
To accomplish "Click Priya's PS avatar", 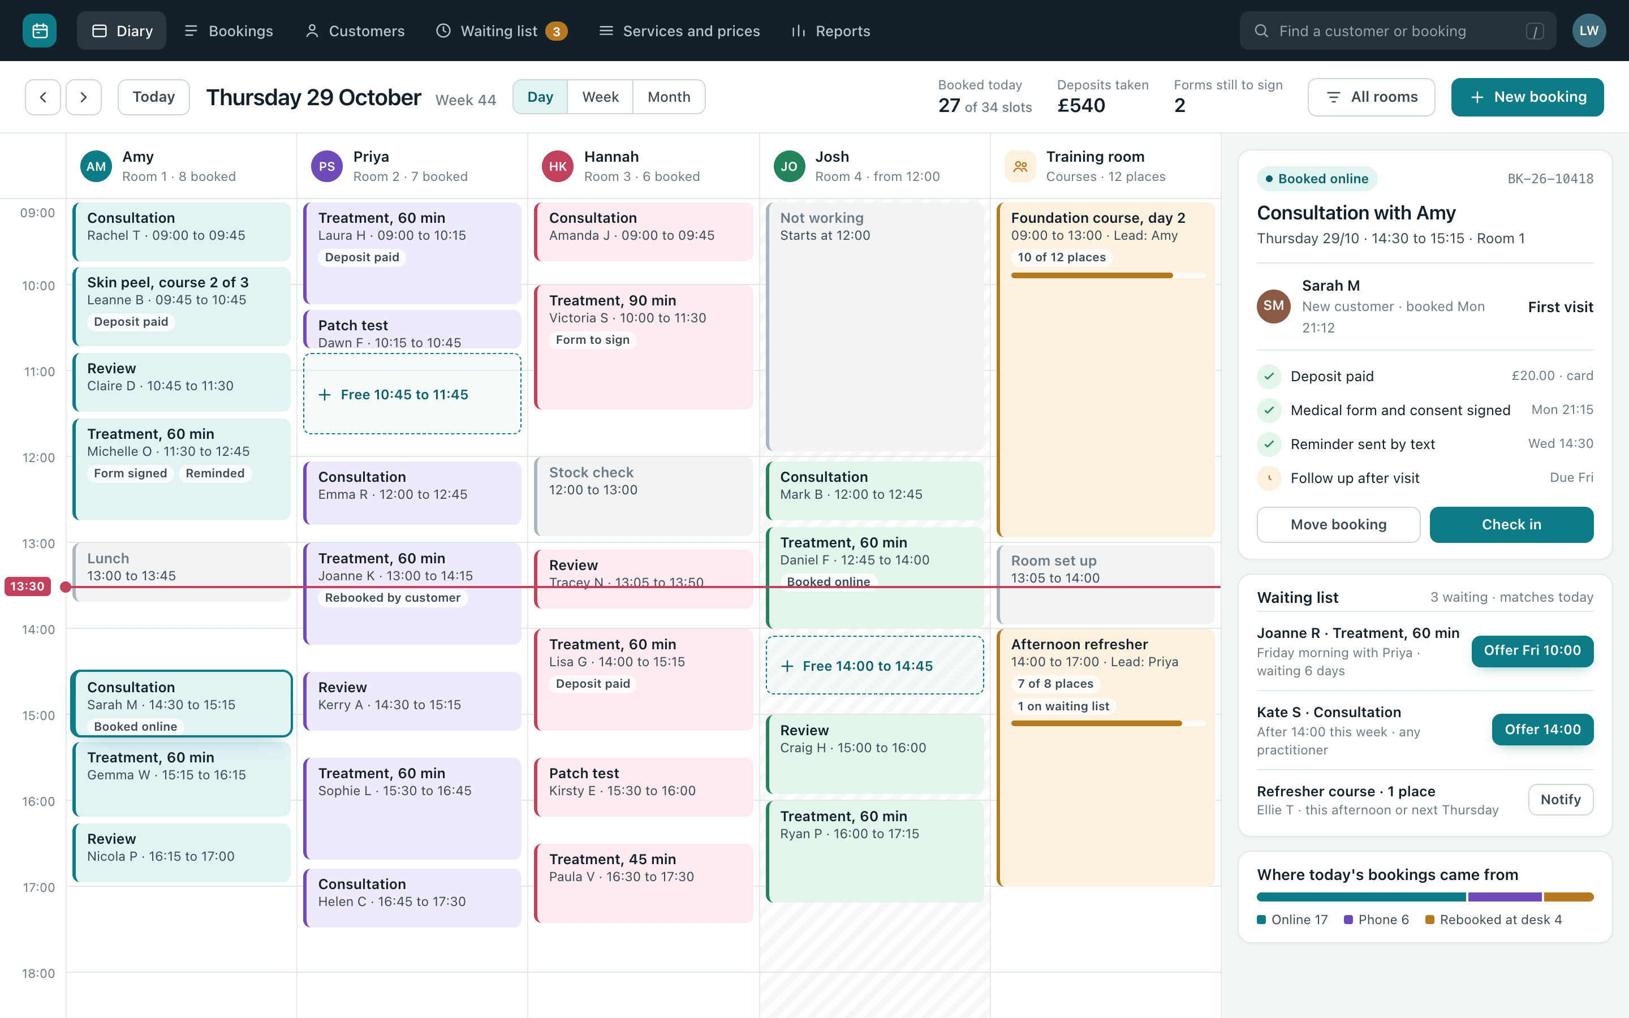I will point(327,166).
